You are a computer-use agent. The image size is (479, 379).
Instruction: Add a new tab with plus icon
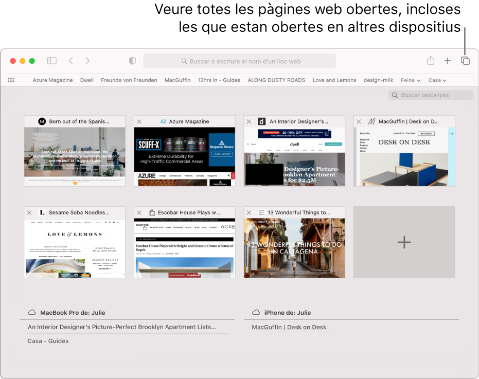[x=448, y=61]
